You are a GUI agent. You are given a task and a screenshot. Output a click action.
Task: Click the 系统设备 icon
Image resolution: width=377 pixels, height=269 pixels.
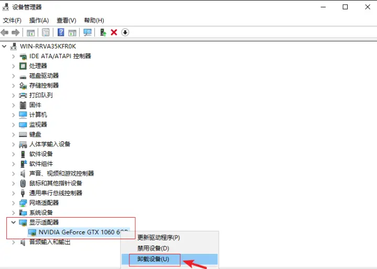23,213
